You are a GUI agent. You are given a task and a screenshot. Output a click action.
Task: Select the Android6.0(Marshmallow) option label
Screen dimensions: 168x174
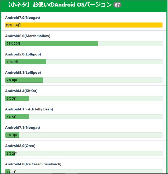(x=28, y=36)
